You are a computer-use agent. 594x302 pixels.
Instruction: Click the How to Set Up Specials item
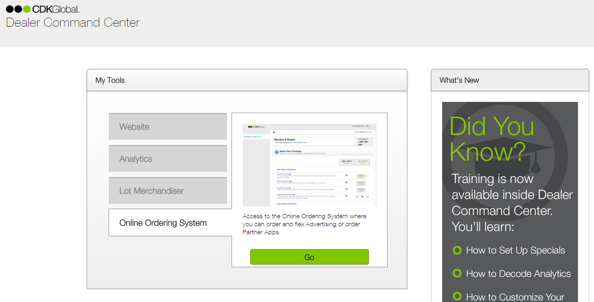(515, 250)
